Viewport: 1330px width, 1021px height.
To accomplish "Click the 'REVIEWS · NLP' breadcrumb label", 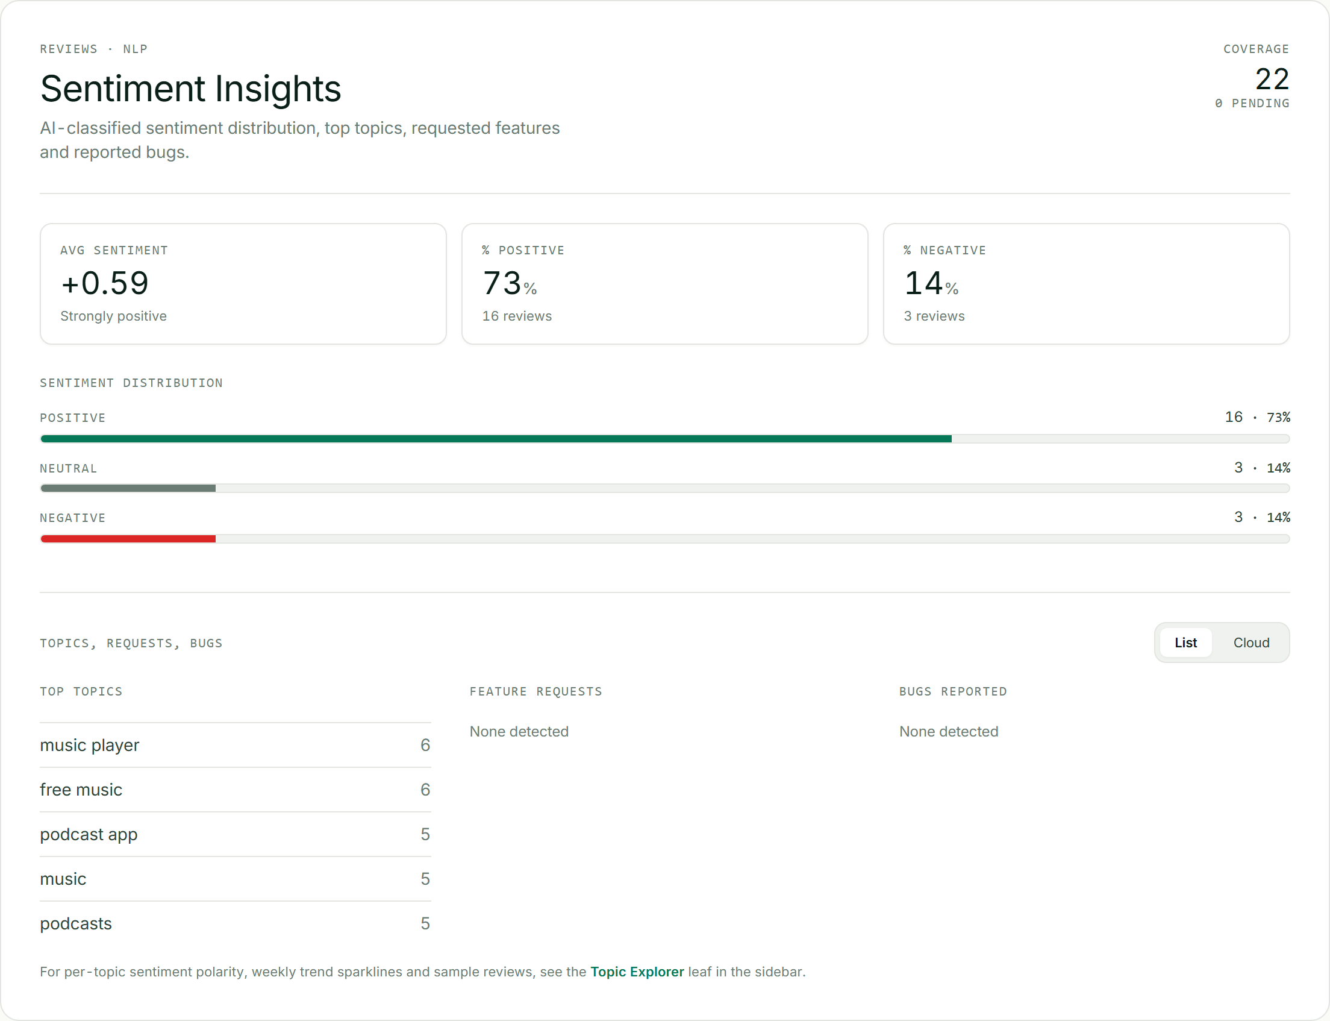I will 93,49.
